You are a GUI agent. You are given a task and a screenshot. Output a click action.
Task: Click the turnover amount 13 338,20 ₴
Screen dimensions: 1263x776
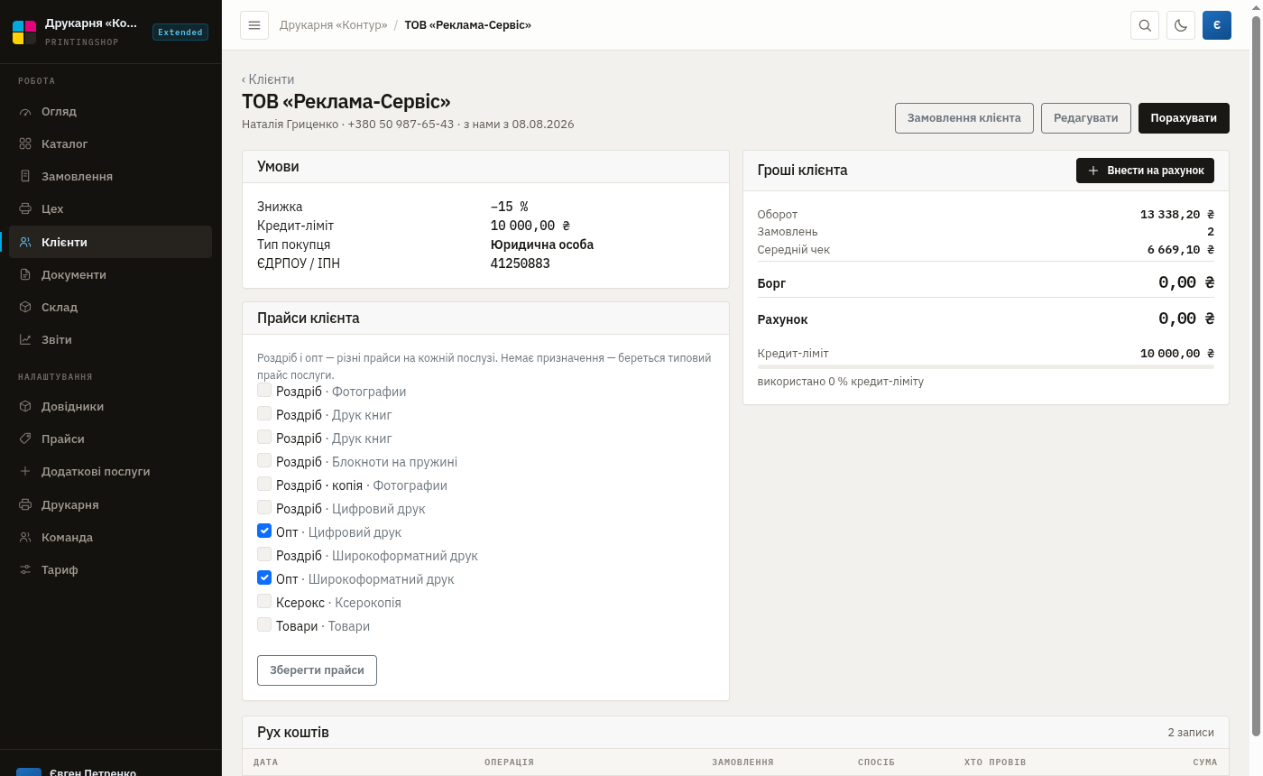click(1177, 215)
